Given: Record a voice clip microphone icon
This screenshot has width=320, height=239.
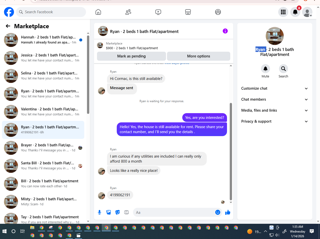Looking at the screenshot, I should [x=99, y=212].
